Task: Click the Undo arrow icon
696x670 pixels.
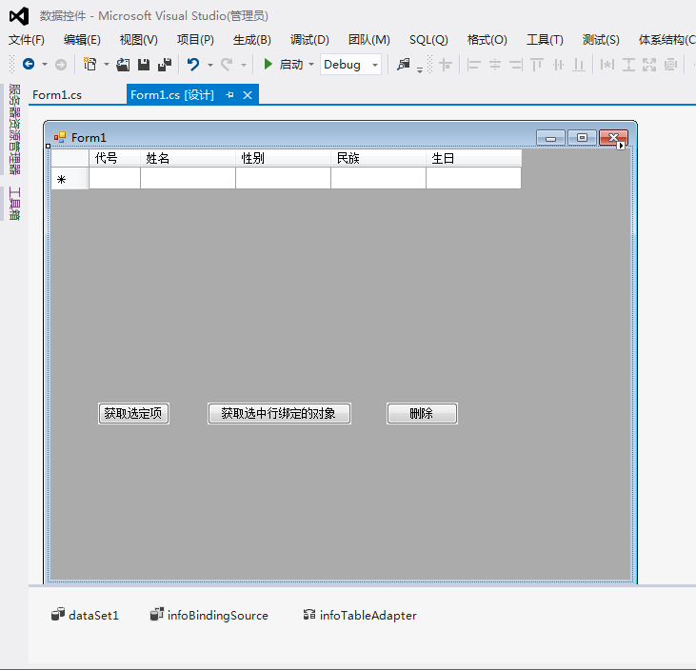Action: 193,65
